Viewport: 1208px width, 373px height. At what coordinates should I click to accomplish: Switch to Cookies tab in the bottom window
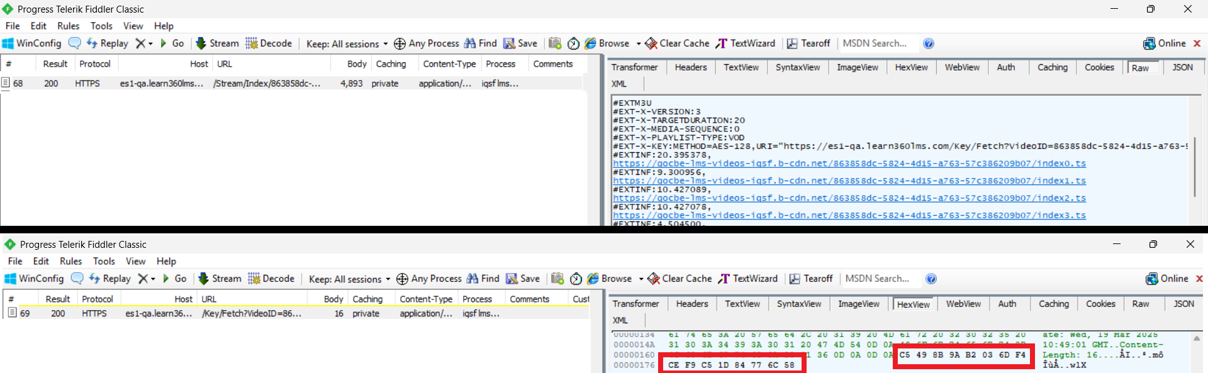tap(1100, 304)
